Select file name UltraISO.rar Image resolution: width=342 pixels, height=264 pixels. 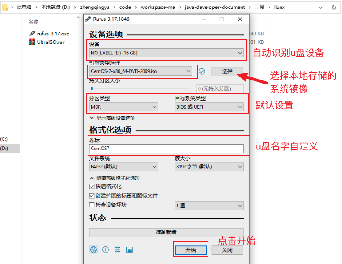coord(51,42)
